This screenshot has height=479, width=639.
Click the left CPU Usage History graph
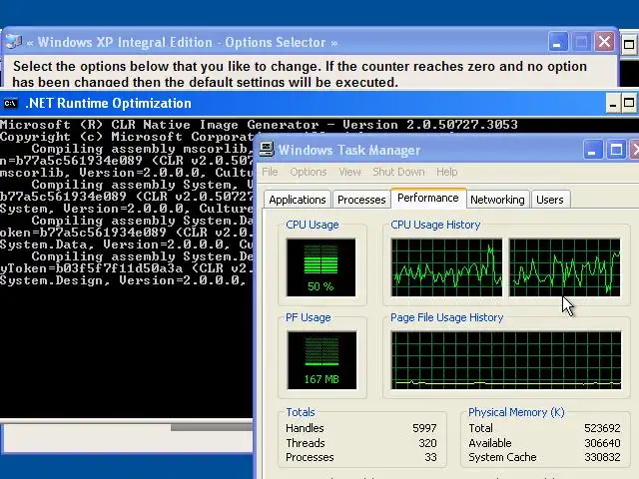click(x=446, y=267)
